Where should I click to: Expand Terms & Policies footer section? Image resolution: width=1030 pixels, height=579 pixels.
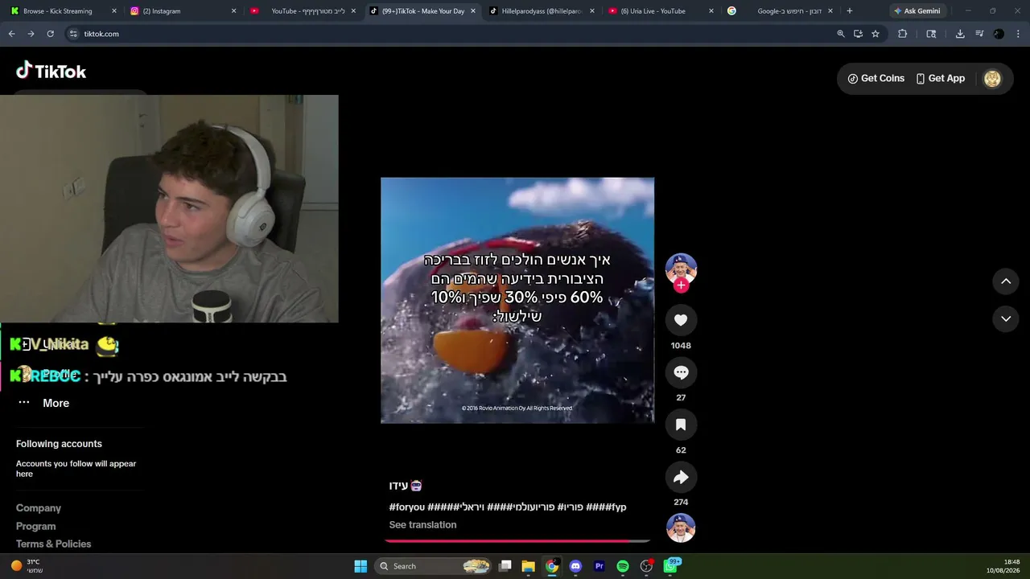point(54,544)
